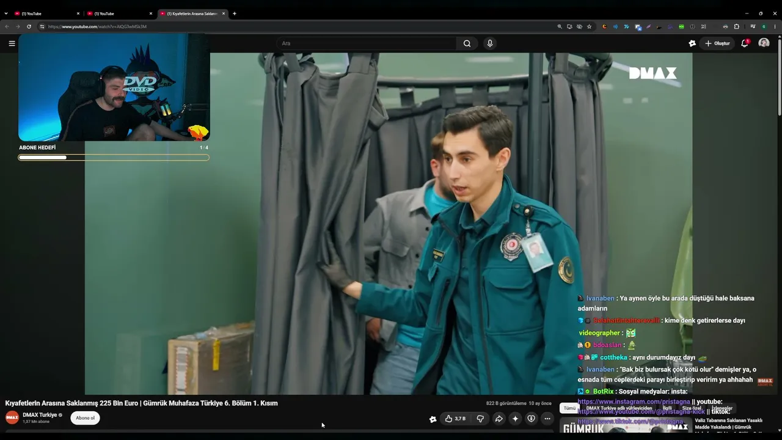782x440 pixels.
Task: Select the DMAX Turkiye adlı yükleyiciden chip
Action: coord(619,408)
